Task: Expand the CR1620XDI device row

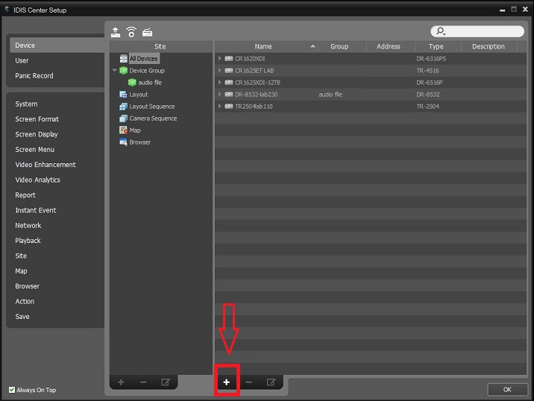Action: [220, 59]
